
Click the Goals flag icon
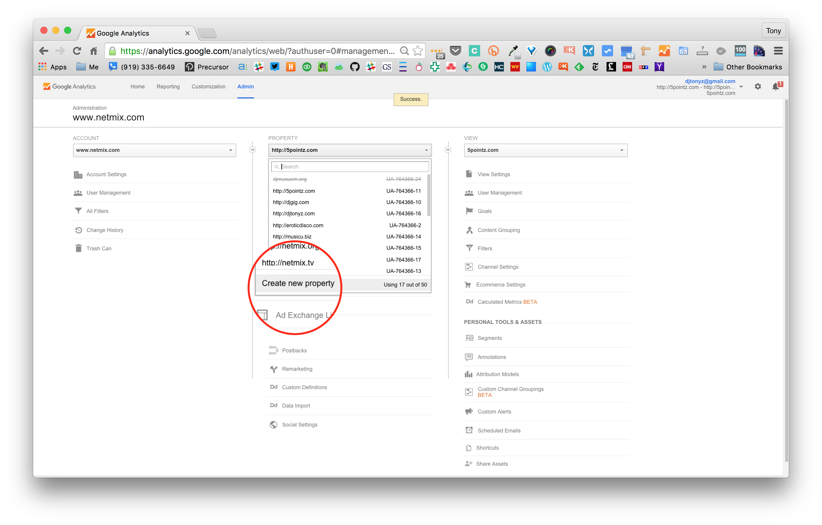pos(469,211)
